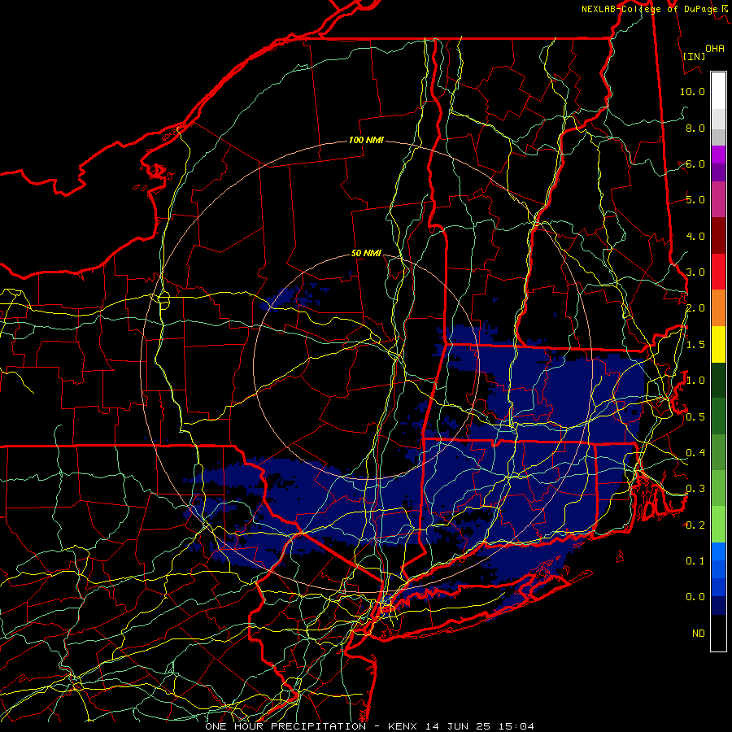
Task: Click the 1.0 legend value
Action: pos(695,381)
